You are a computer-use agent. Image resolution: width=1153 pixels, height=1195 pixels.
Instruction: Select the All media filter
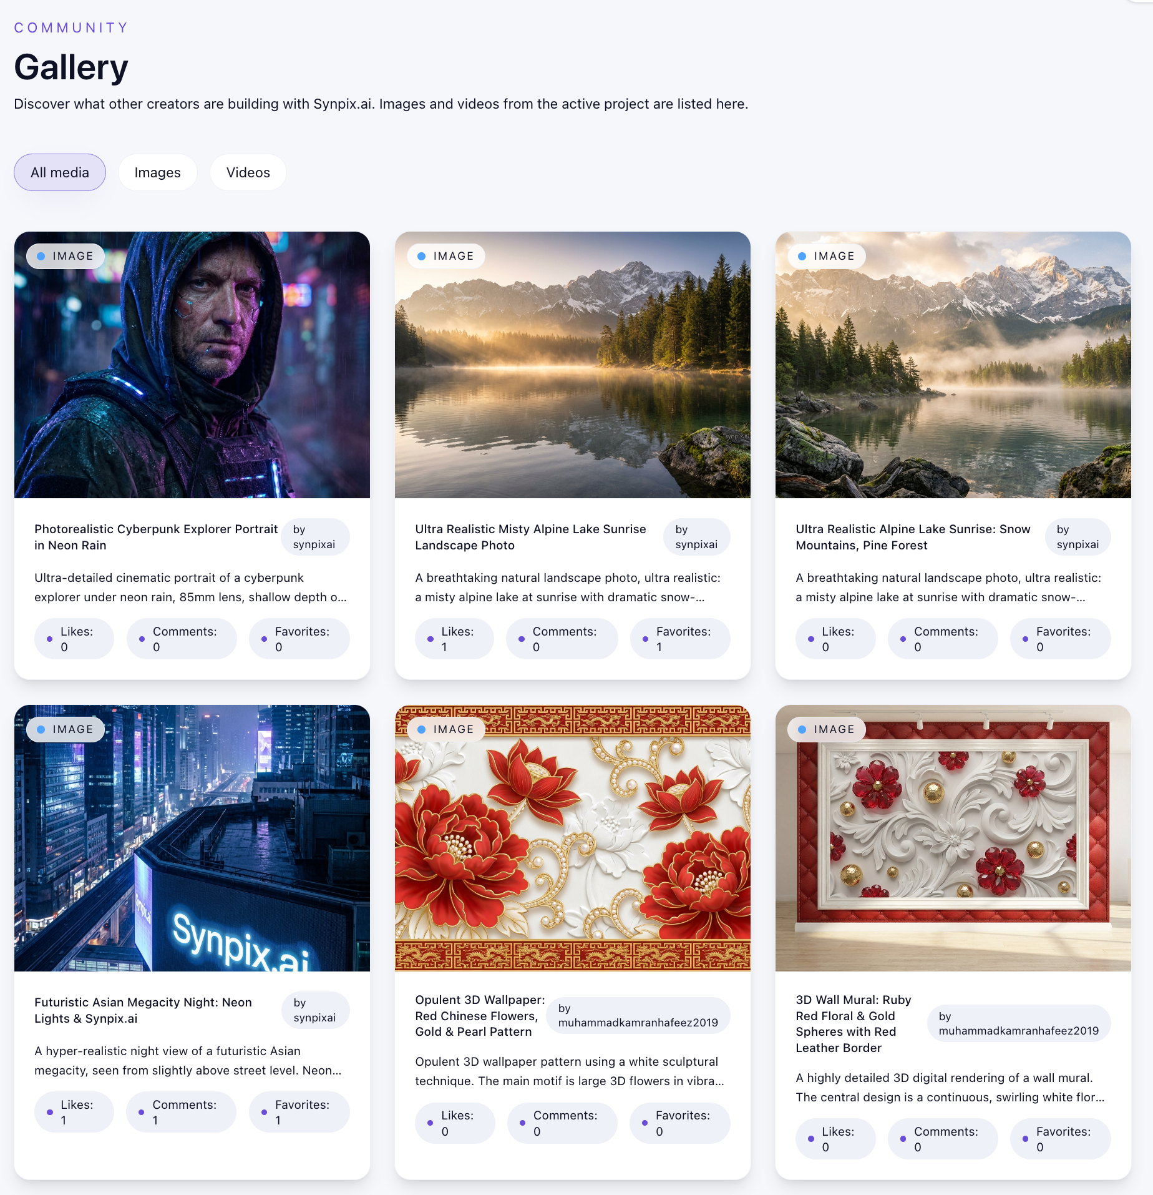point(60,172)
